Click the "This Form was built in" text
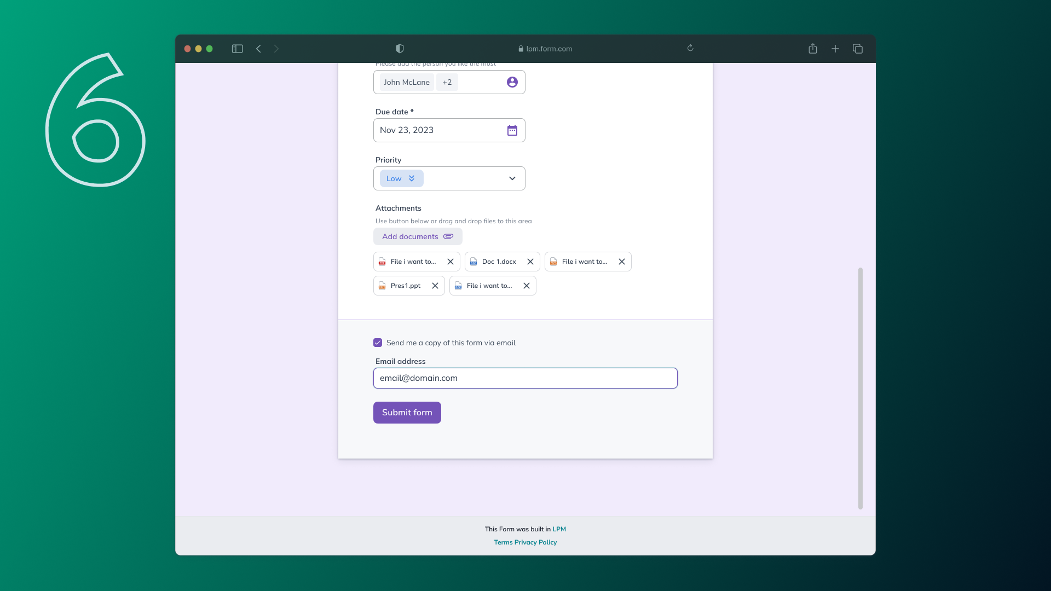 pyautogui.click(x=518, y=529)
